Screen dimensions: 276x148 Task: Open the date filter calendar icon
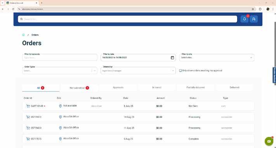(x=172, y=58)
